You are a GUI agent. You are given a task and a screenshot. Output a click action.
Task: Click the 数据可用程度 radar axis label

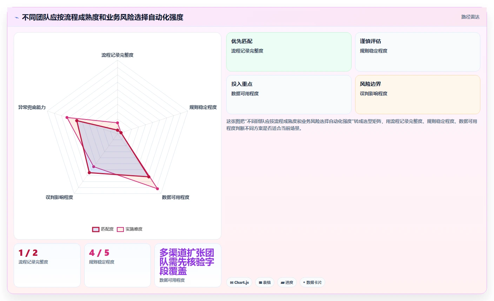(x=175, y=197)
